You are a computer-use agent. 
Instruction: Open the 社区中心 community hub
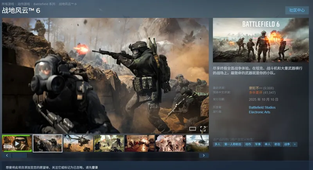(x=297, y=10)
